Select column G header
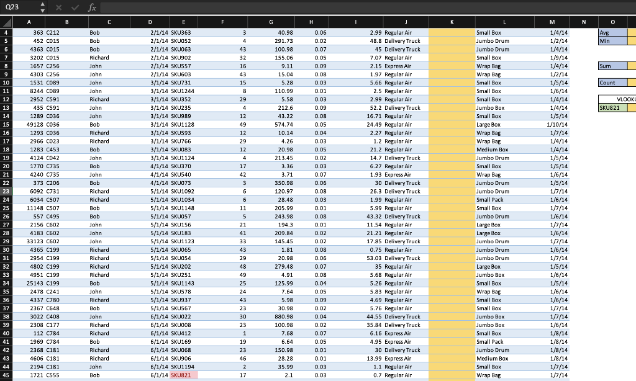This screenshot has width=636, height=381. [x=271, y=22]
